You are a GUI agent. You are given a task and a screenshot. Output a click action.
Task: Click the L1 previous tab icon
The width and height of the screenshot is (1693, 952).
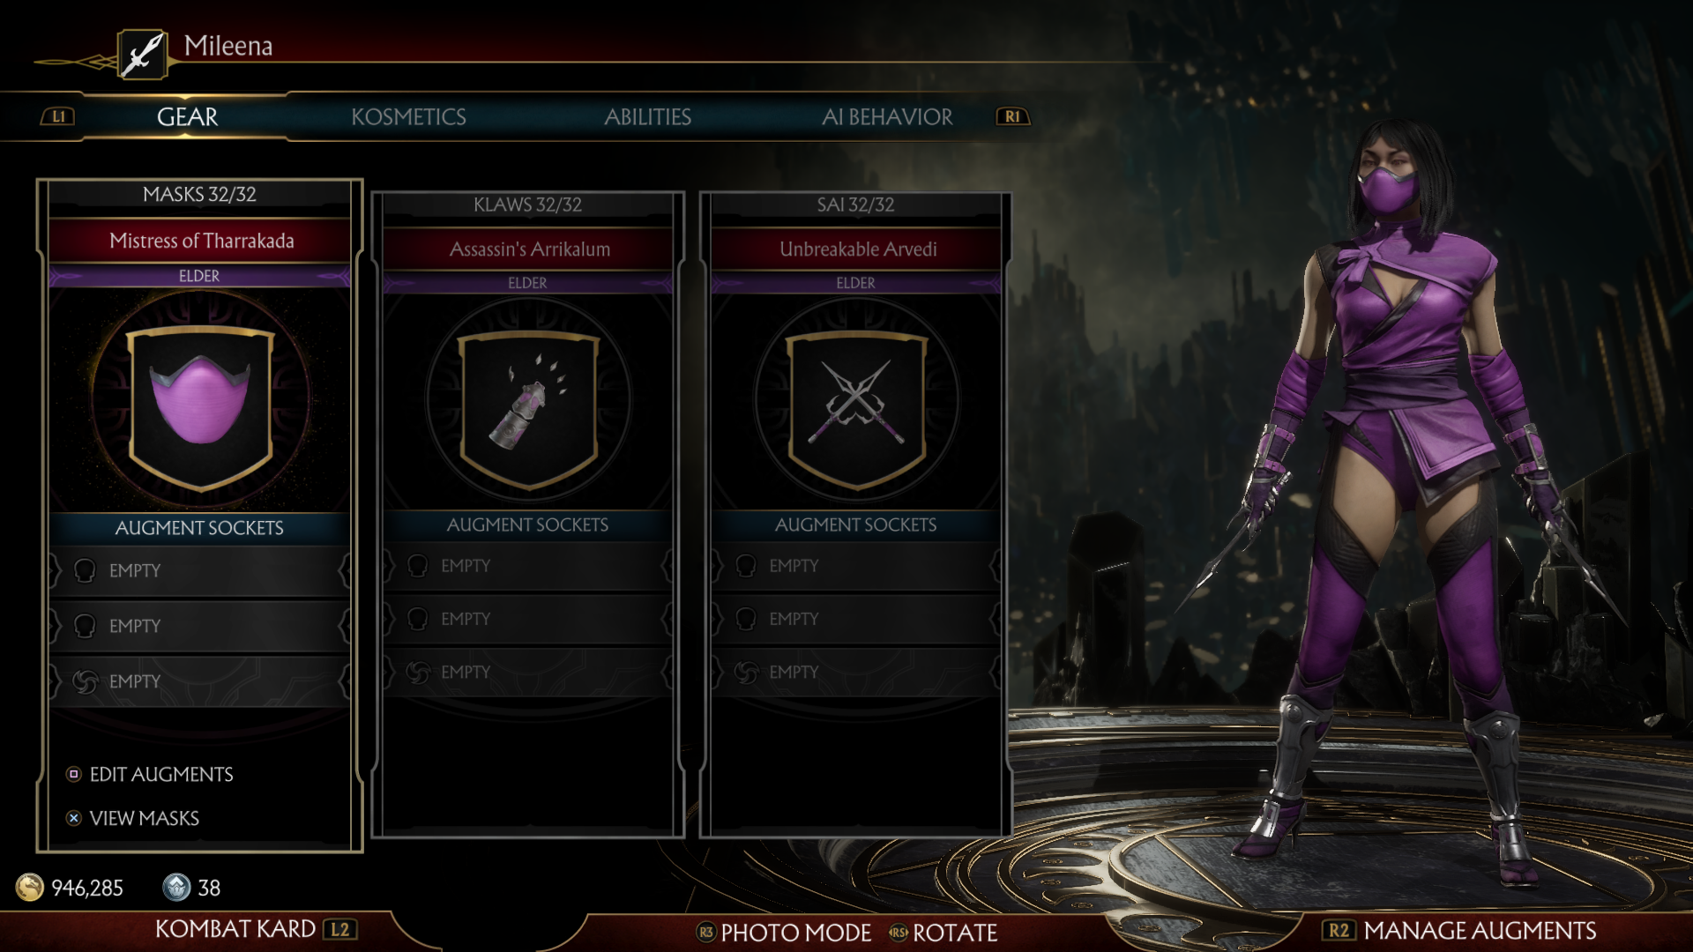[58, 116]
